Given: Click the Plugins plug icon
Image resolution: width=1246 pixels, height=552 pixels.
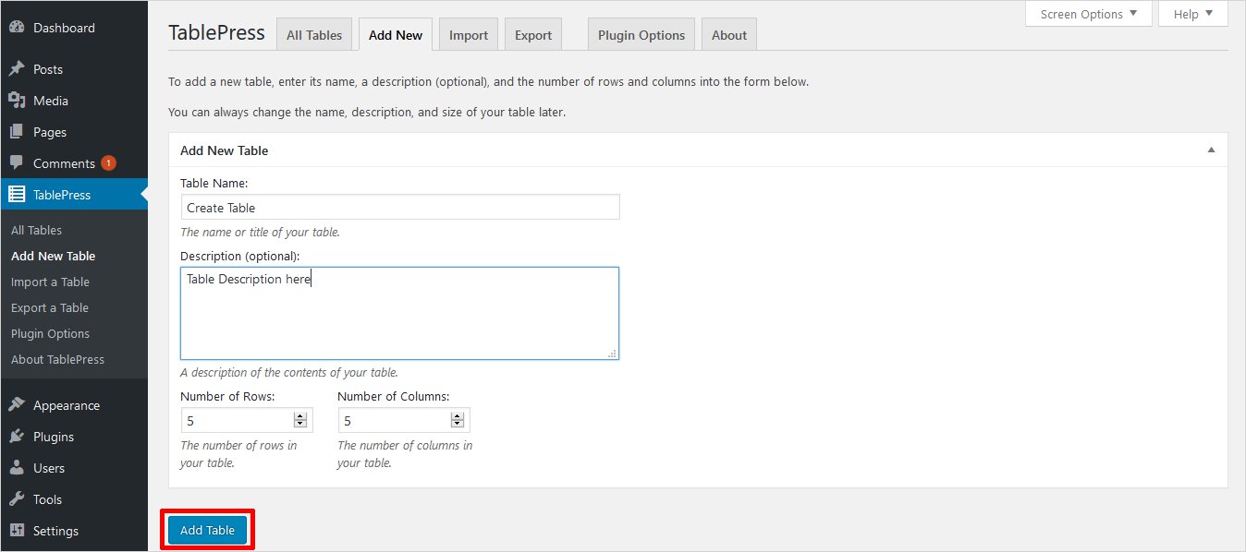Looking at the screenshot, I should [17, 437].
